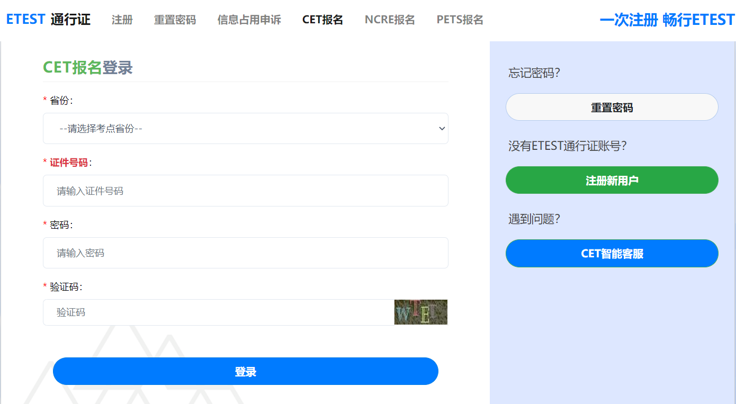736x404 pixels.
Task: Switch to the PETS报名 tab
Action: pos(460,20)
